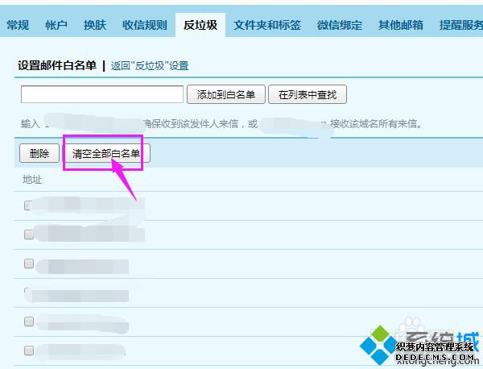Open the 常规 settings tab
Viewport: 483px width, 369px height.
[18, 25]
